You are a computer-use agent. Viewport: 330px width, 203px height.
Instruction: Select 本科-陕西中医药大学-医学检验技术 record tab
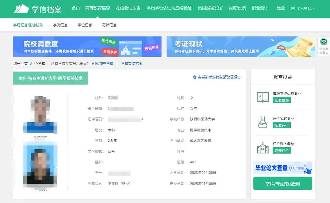pyautogui.click(x=50, y=78)
